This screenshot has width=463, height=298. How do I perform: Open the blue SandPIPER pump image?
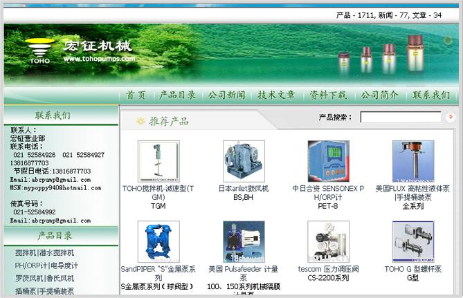pyautogui.click(x=158, y=241)
